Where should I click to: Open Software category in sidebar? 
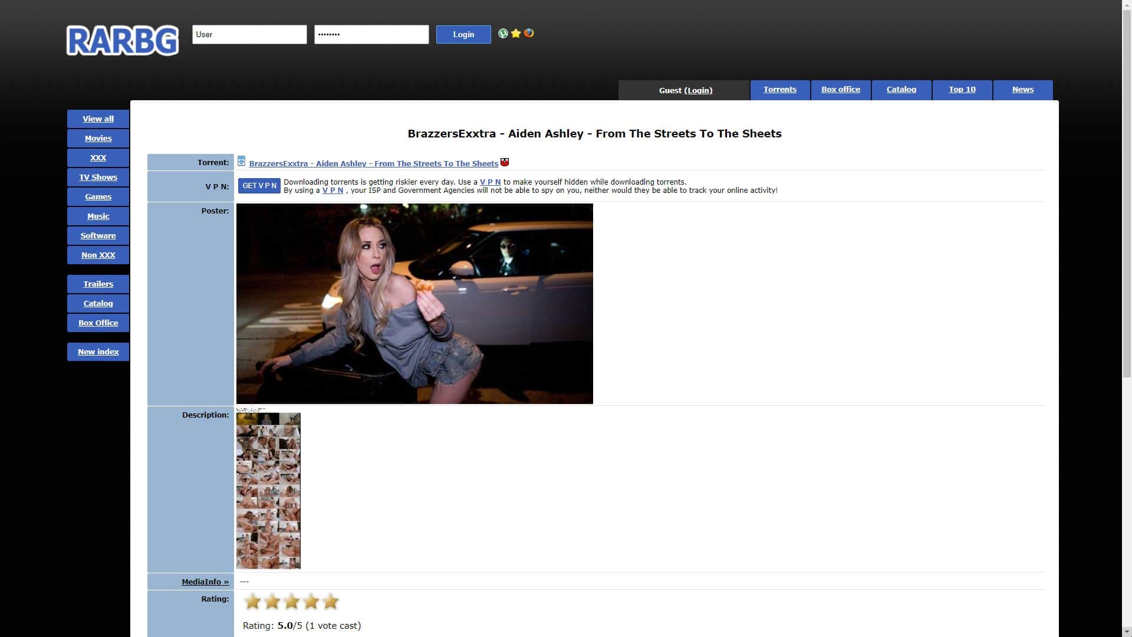98,236
